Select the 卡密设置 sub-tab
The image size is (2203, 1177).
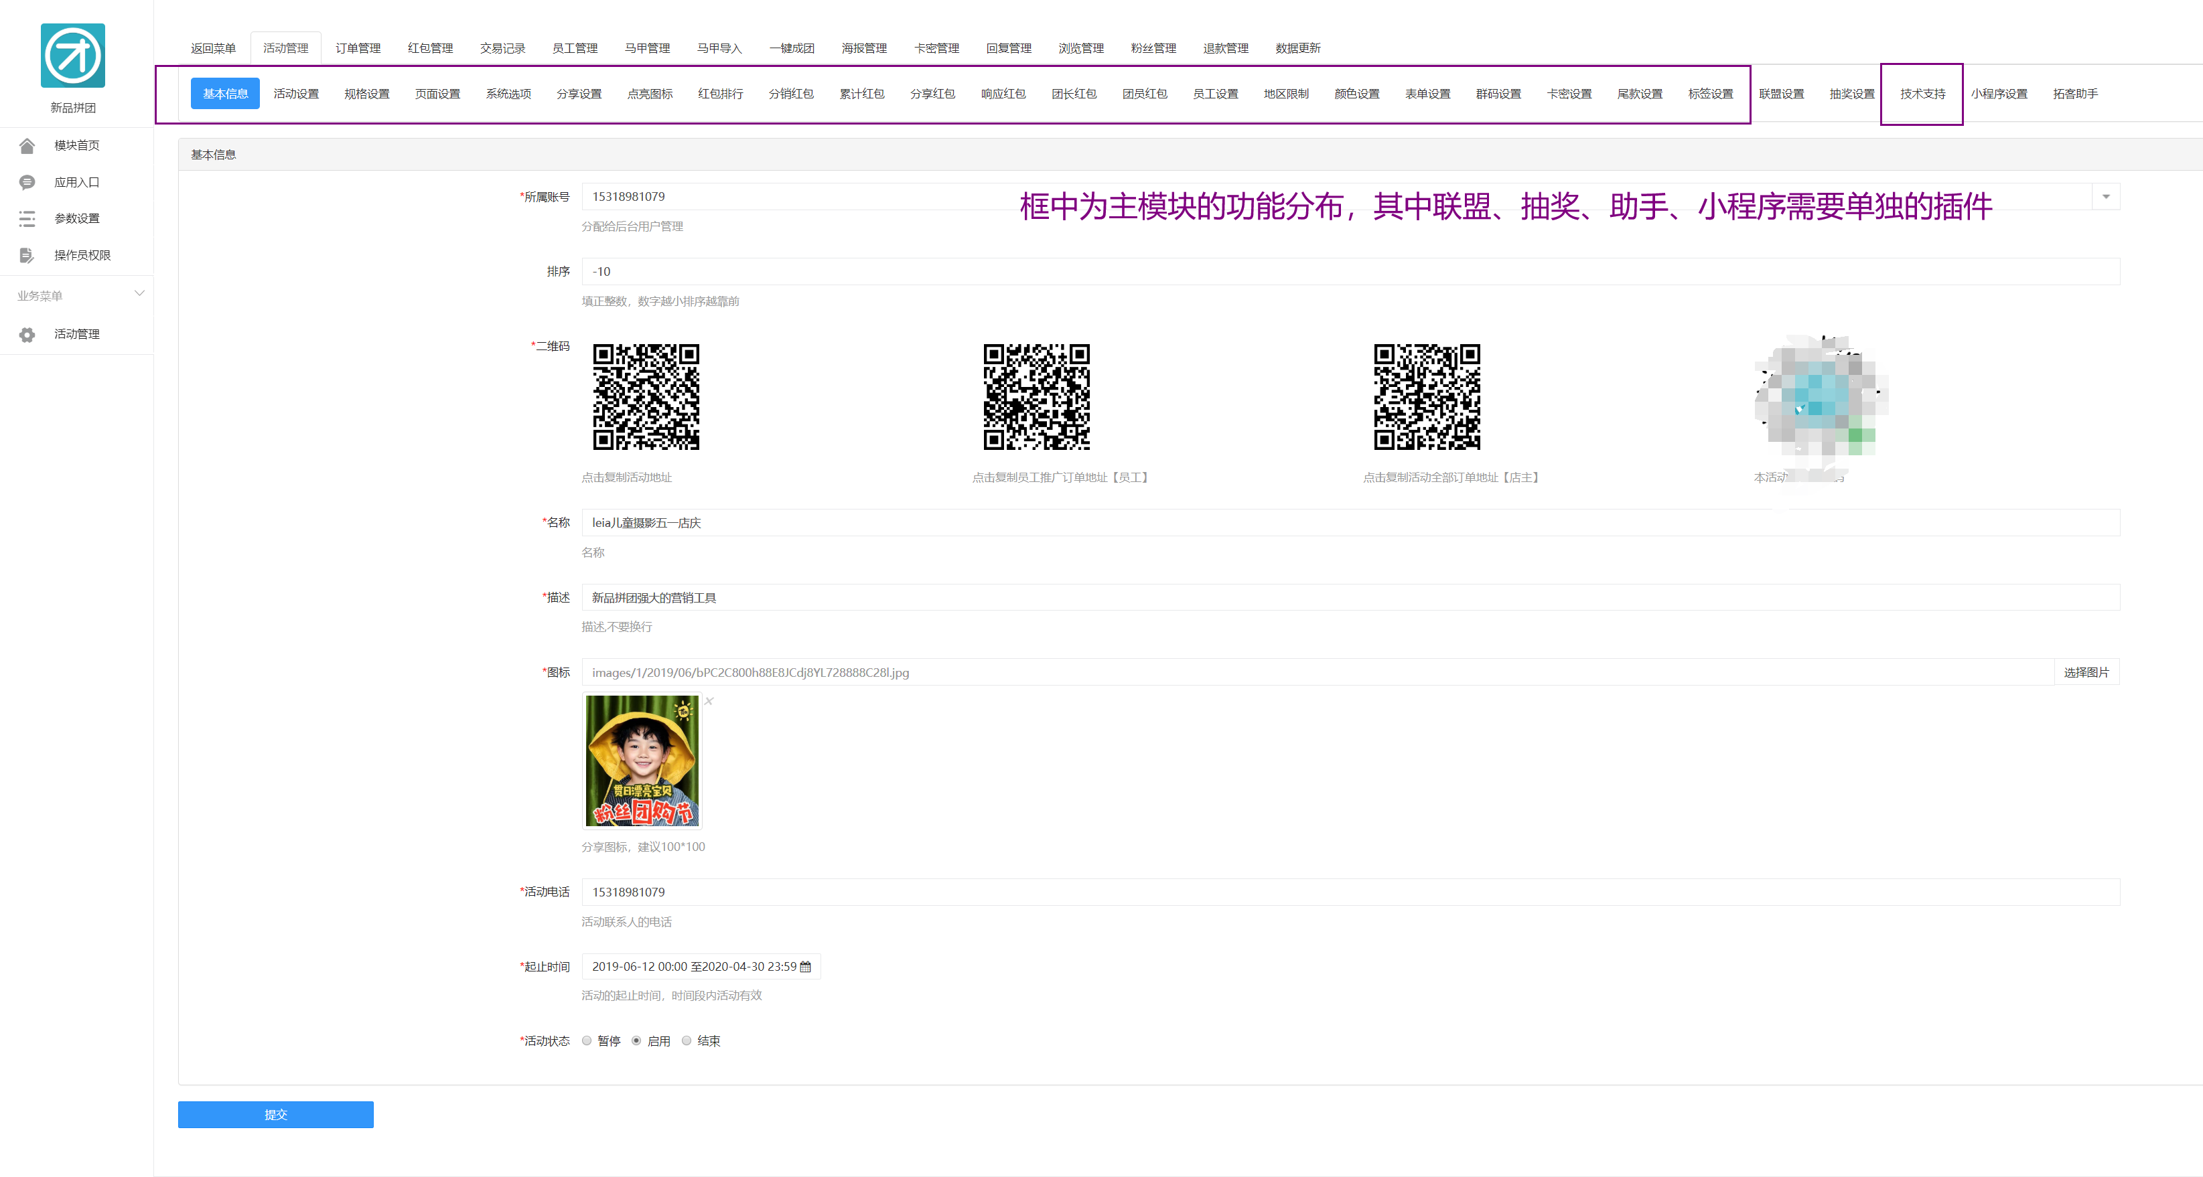point(1569,93)
